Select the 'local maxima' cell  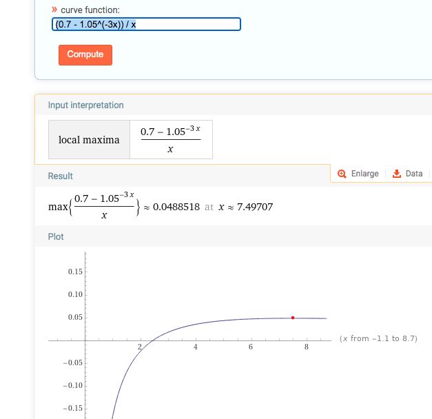(89, 140)
